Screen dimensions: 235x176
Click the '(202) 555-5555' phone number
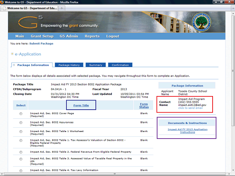point(188,102)
